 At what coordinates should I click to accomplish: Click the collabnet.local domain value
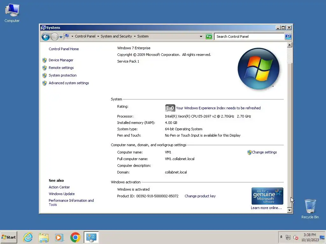(x=176, y=172)
